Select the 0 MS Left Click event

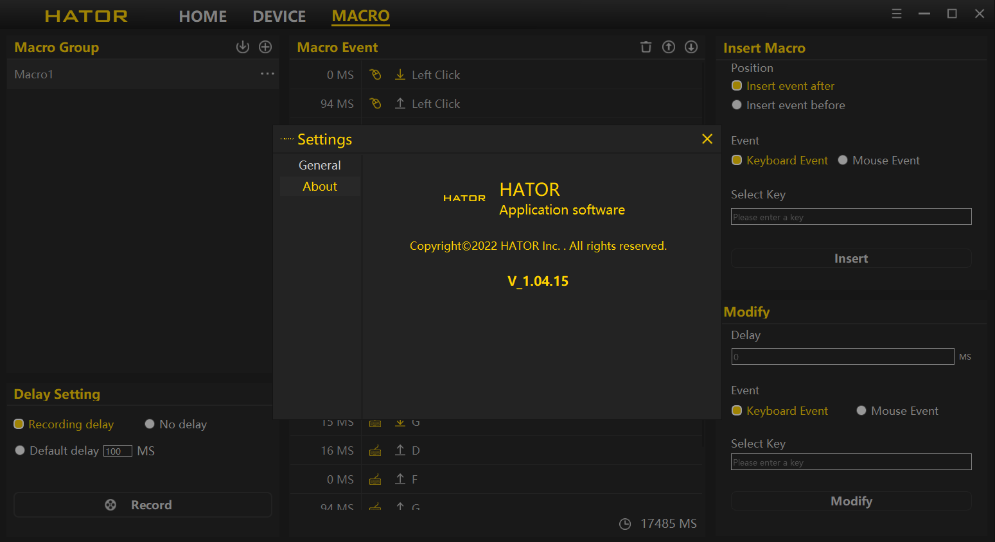click(x=496, y=74)
